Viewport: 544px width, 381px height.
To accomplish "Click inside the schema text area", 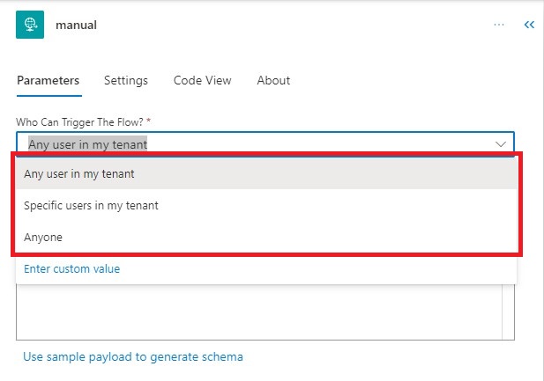I will point(256,312).
